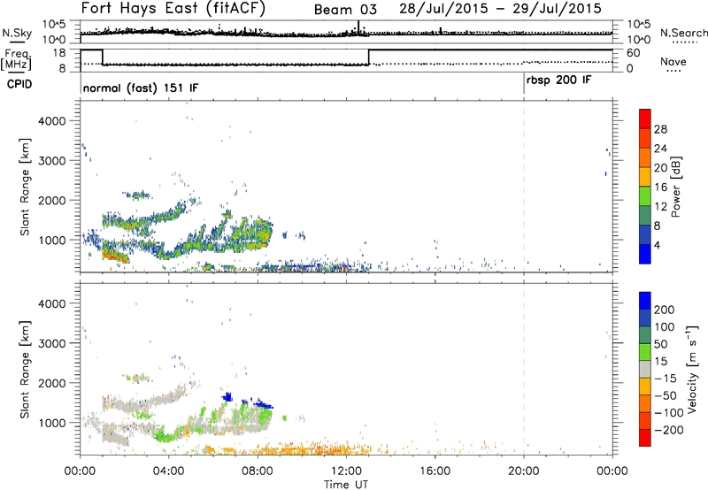Select the "CPID" row label
This screenshot has width=708, height=490.
(19, 84)
